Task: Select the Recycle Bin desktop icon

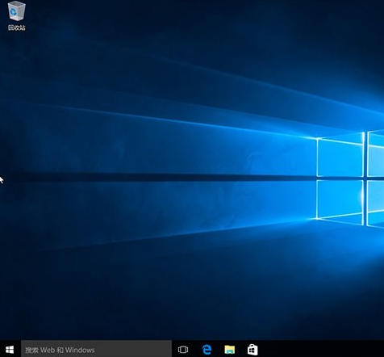Action: 17,15
